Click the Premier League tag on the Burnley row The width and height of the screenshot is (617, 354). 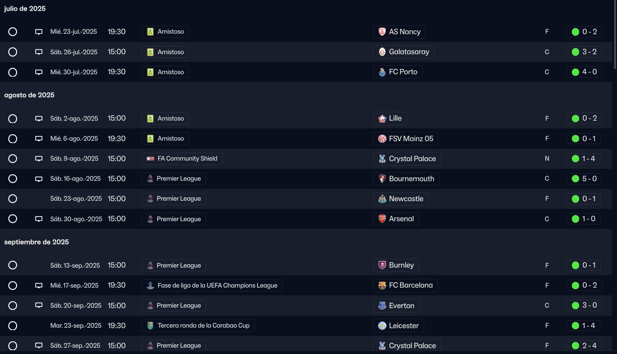coord(174,265)
